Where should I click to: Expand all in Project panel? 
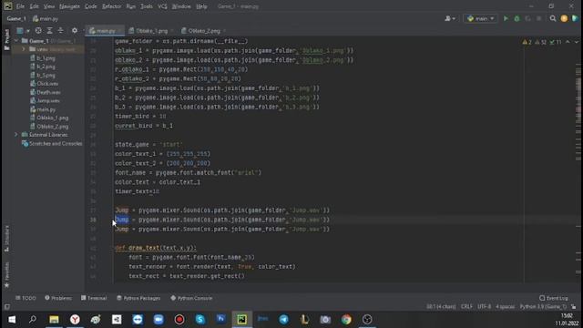point(49,30)
